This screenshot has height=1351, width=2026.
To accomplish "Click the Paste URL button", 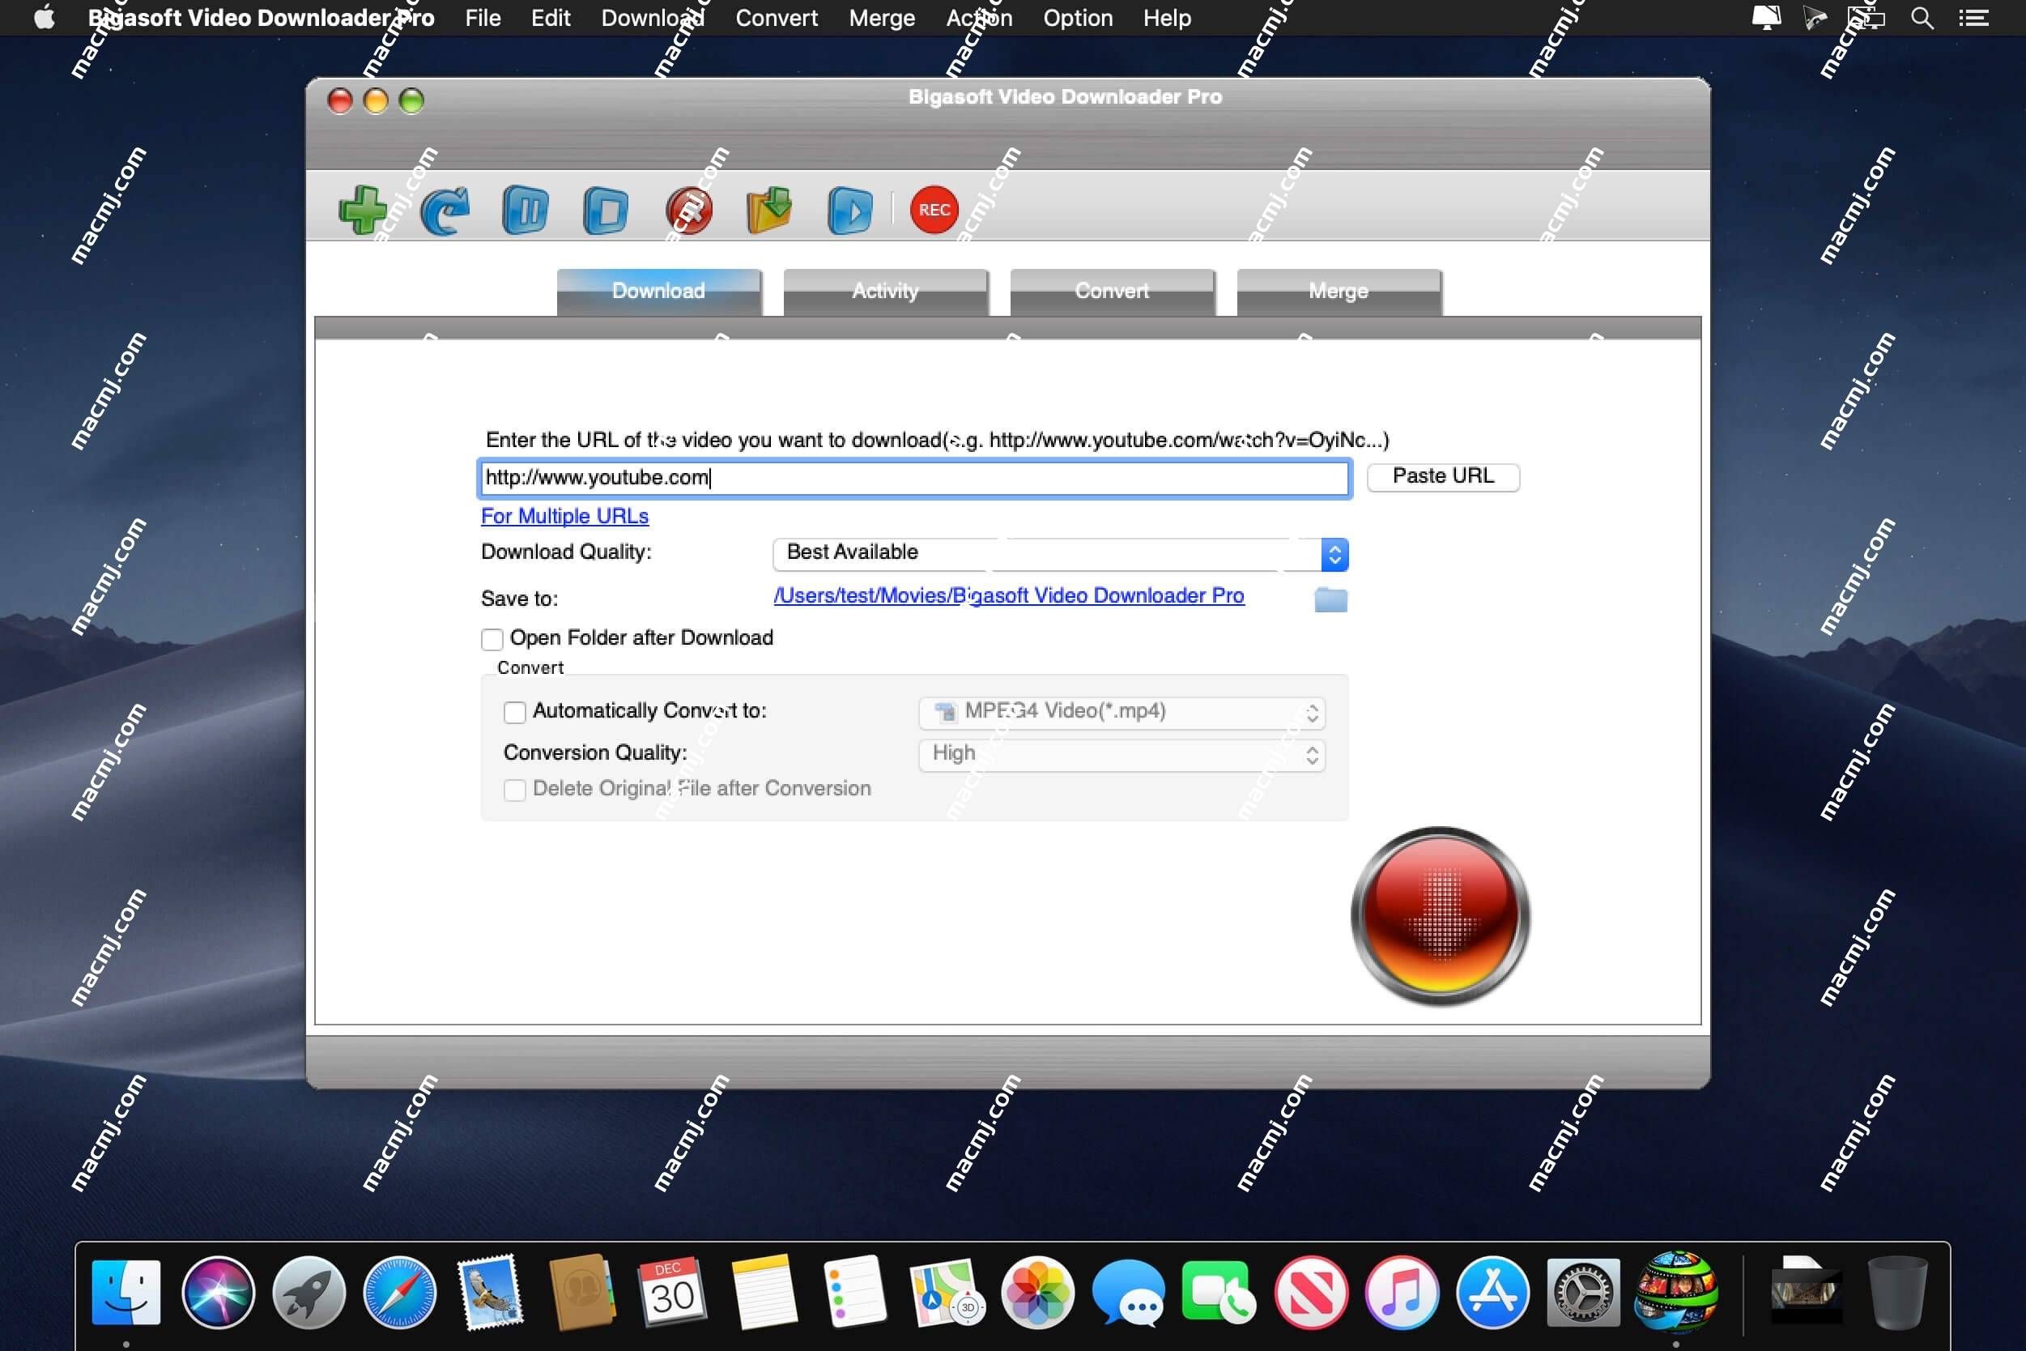I will 1444,475.
